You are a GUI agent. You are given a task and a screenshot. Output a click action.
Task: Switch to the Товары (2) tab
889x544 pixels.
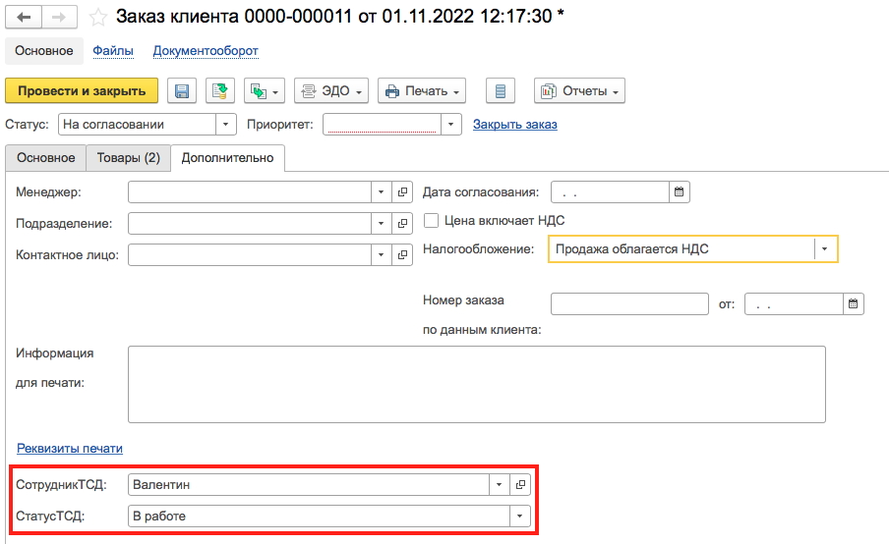click(x=128, y=158)
